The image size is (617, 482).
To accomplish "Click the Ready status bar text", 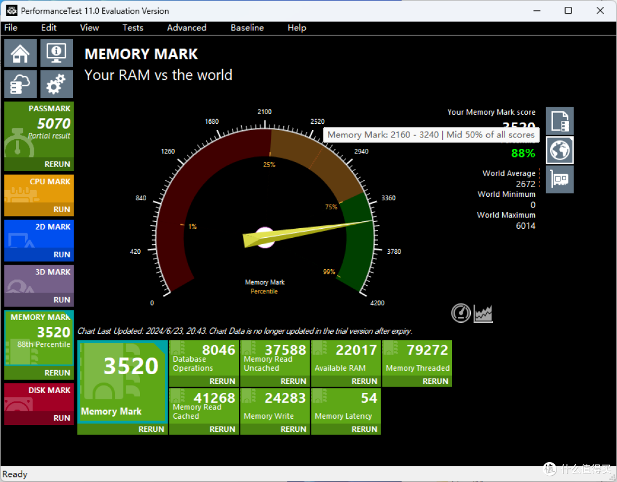I will (15, 474).
